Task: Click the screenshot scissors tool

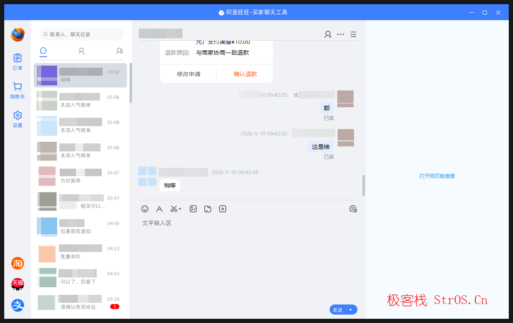Action: click(174, 209)
